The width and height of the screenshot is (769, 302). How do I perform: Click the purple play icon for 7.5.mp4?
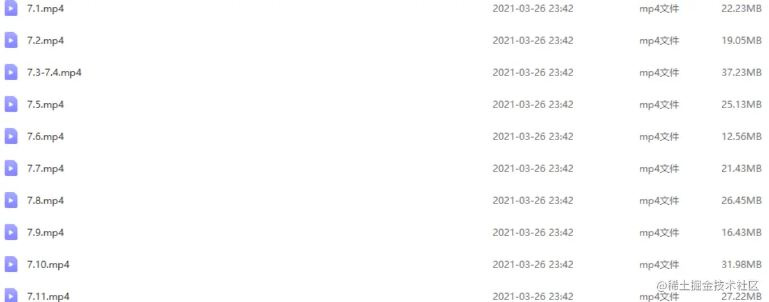(11, 104)
